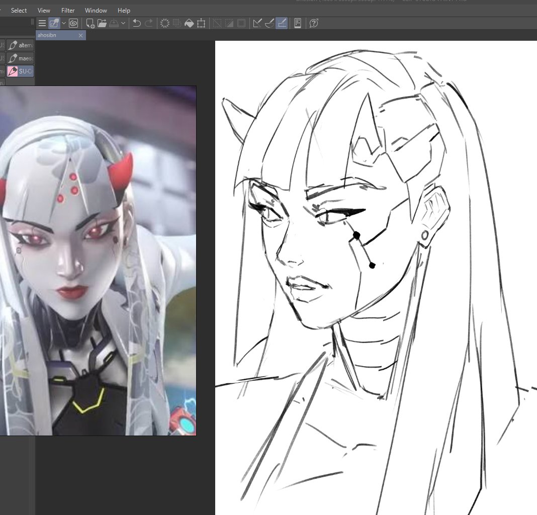Click the Invert selected area icon

point(229,23)
